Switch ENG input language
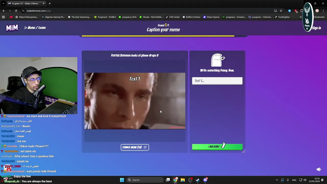Image resolution: width=327 pixels, height=184 pixels. pyautogui.click(x=294, y=180)
